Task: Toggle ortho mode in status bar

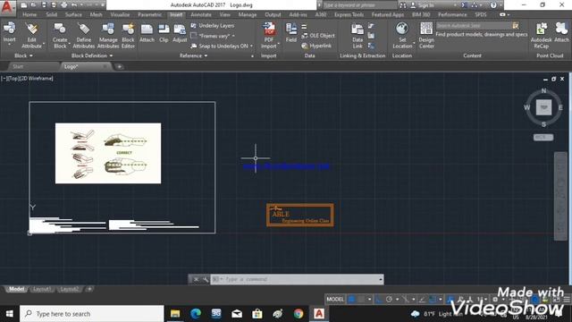Action: pyautogui.click(x=379, y=300)
